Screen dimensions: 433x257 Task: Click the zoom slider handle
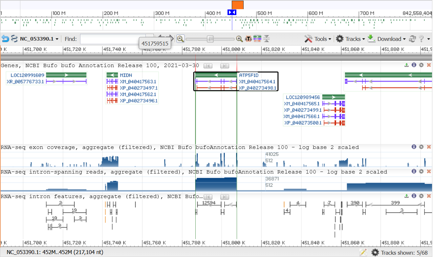pos(210,39)
